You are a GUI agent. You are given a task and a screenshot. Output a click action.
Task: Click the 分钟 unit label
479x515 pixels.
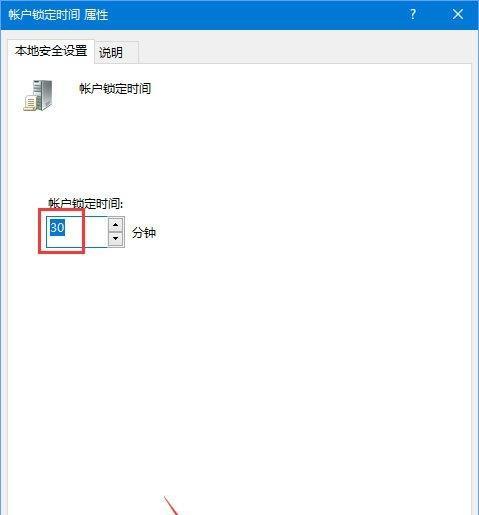click(144, 232)
